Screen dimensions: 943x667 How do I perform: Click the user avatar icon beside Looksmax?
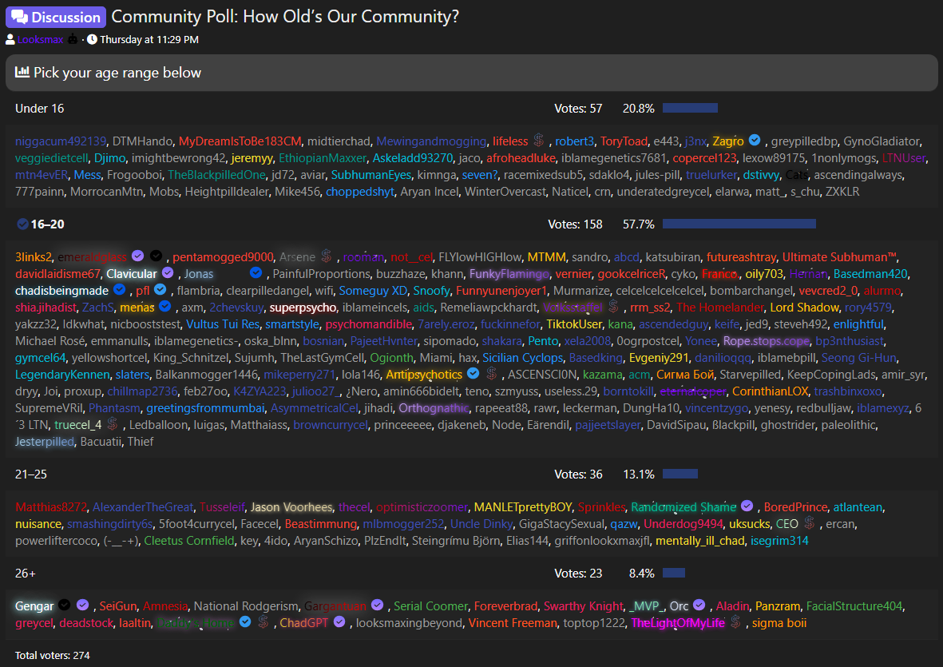tap(10, 40)
